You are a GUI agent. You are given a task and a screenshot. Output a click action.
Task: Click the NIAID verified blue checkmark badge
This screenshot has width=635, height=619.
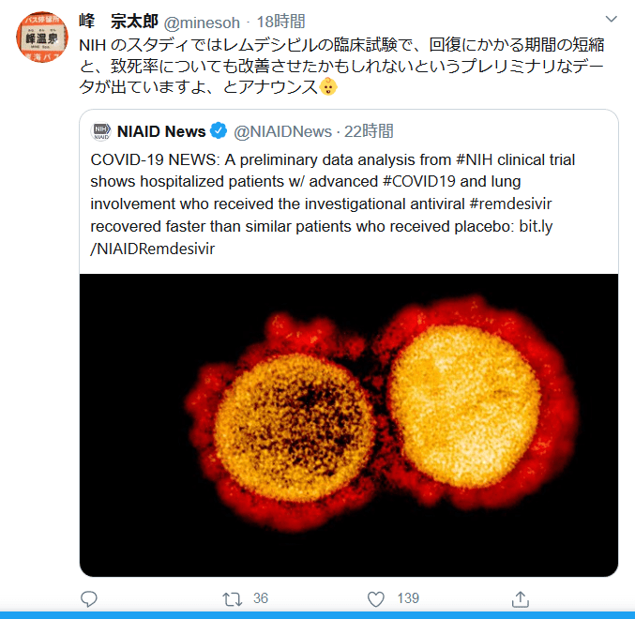tap(219, 130)
